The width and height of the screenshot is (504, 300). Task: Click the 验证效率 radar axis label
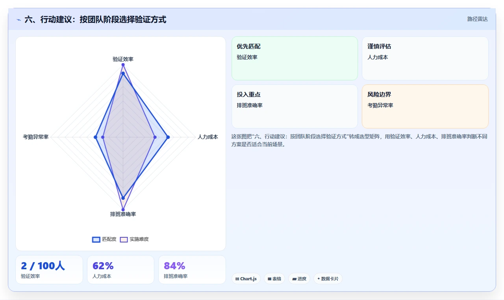tap(123, 59)
